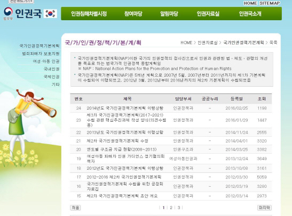Click date 2016/02/25 in table
This screenshot has height=216, width=292.
(236, 108)
